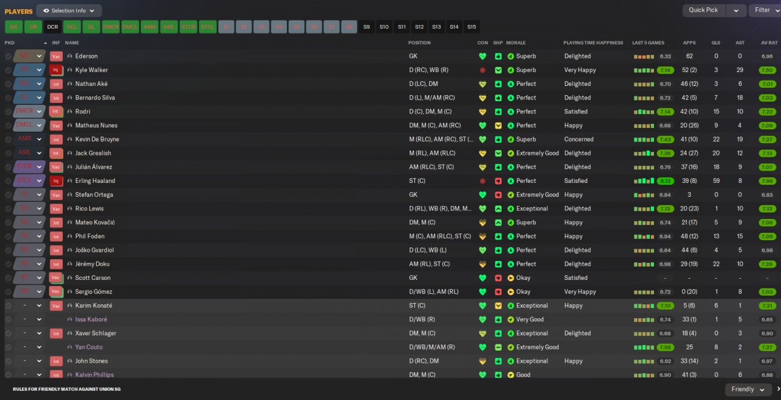
Task: Click the condition heart icon for Bernardo Silva
Action: [483, 98]
